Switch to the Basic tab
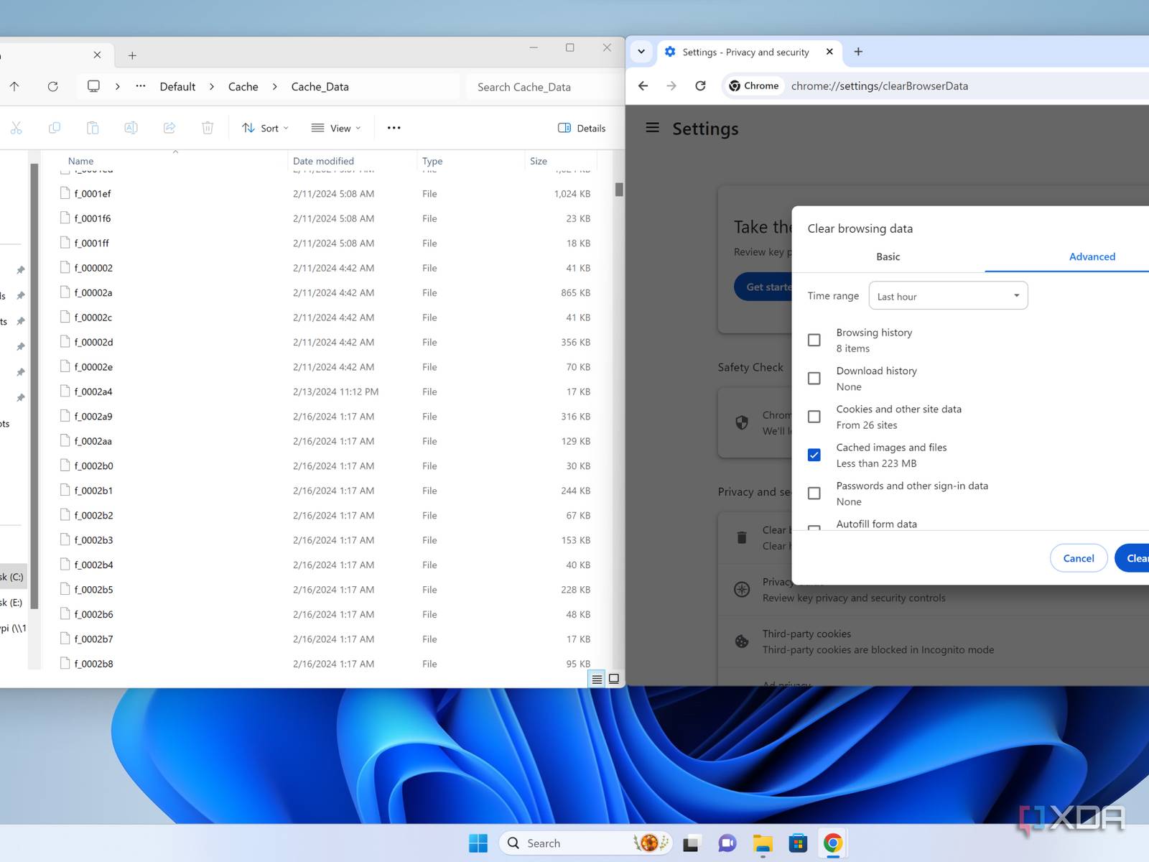Viewport: 1149px width, 862px height. (888, 256)
